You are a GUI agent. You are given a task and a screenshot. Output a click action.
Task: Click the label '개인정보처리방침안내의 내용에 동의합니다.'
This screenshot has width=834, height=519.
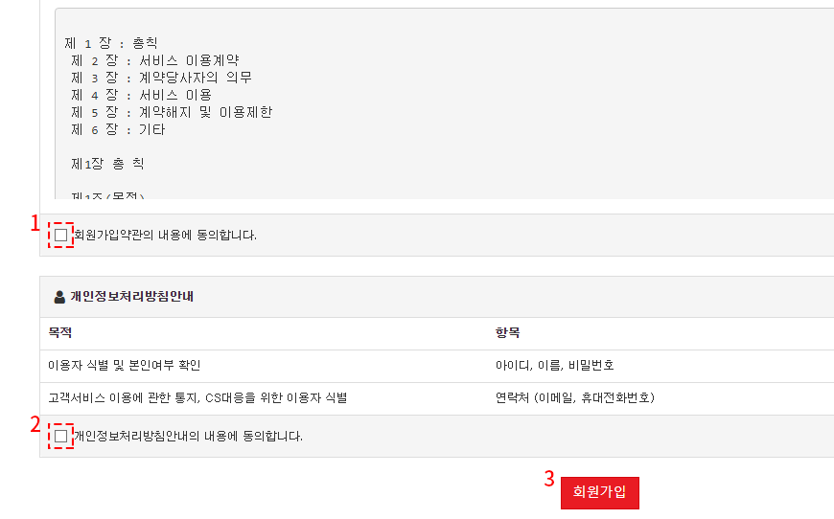click(x=188, y=437)
